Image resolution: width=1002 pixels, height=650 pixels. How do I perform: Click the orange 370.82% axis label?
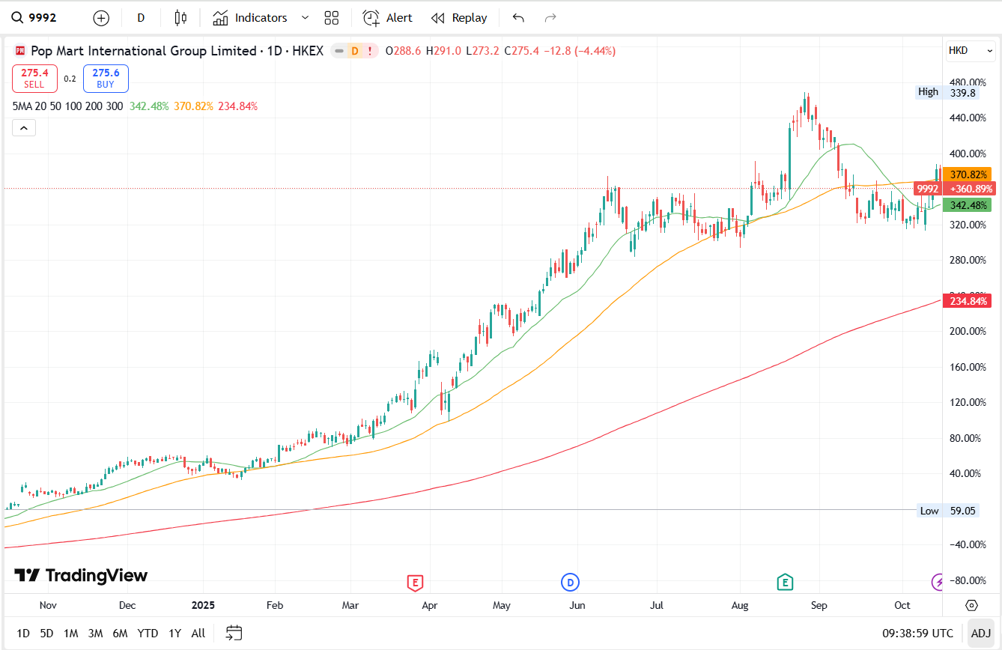(968, 174)
